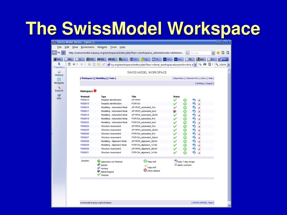Delete workunit P000031 via red X icon
Screen dimensions: 287x215
coord(199,153)
